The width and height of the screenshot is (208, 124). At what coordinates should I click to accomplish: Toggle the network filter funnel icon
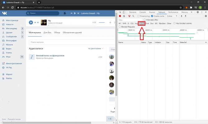click(x=129, y=16)
